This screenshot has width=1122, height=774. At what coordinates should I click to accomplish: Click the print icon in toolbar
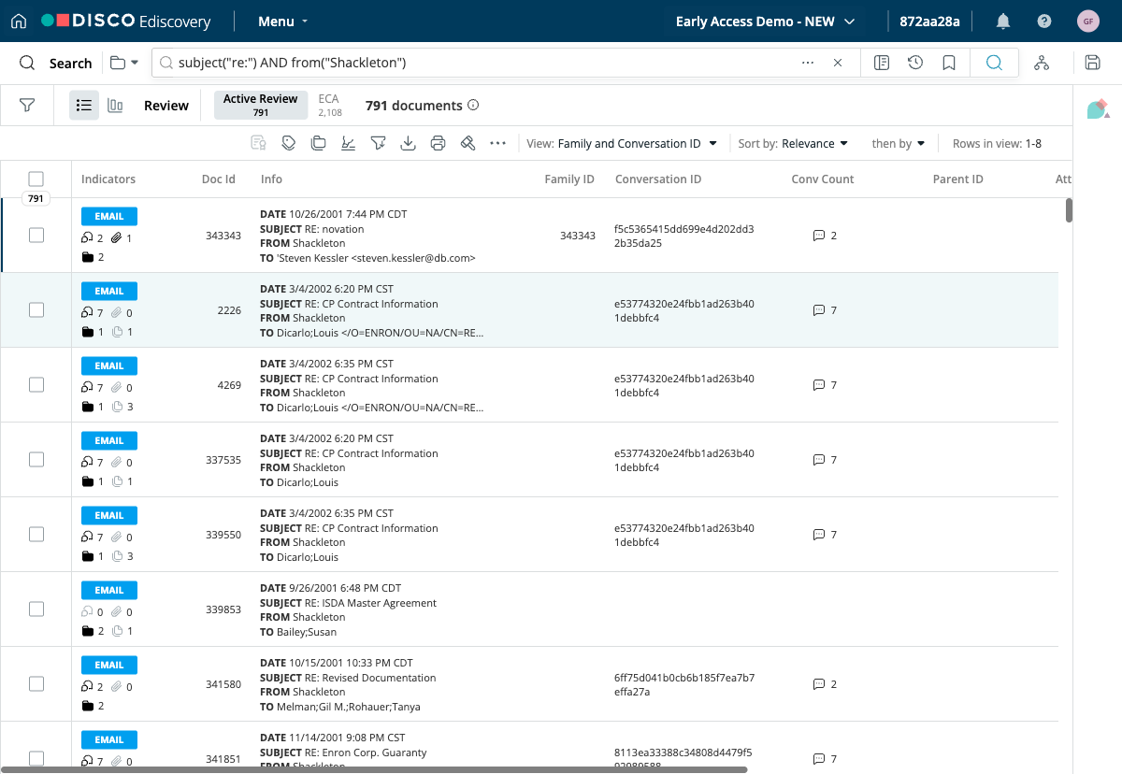click(438, 143)
